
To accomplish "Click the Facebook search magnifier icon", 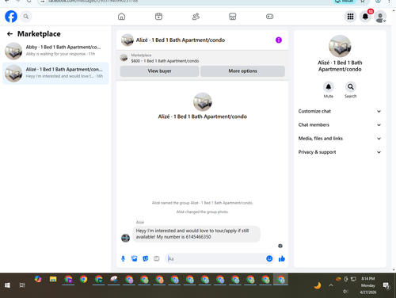I will [26, 17].
